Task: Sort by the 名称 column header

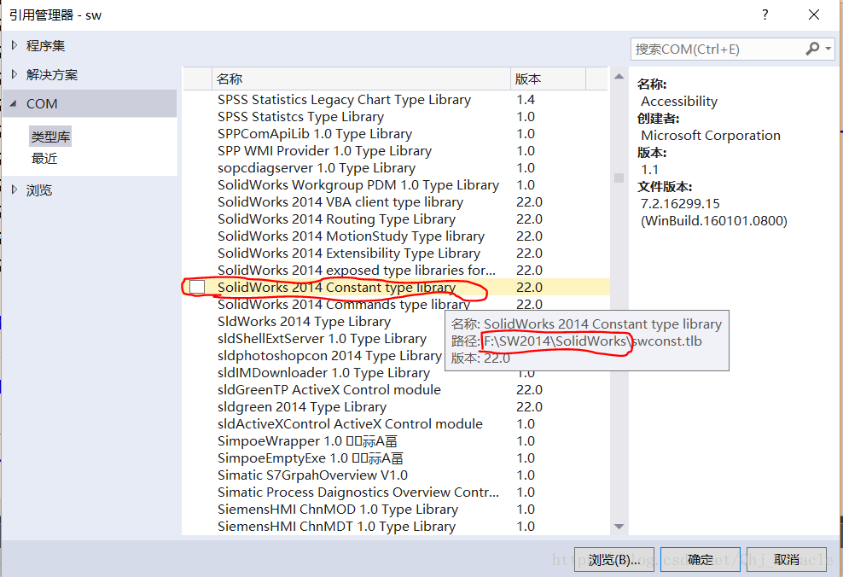Action: pyautogui.click(x=361, y=79)
